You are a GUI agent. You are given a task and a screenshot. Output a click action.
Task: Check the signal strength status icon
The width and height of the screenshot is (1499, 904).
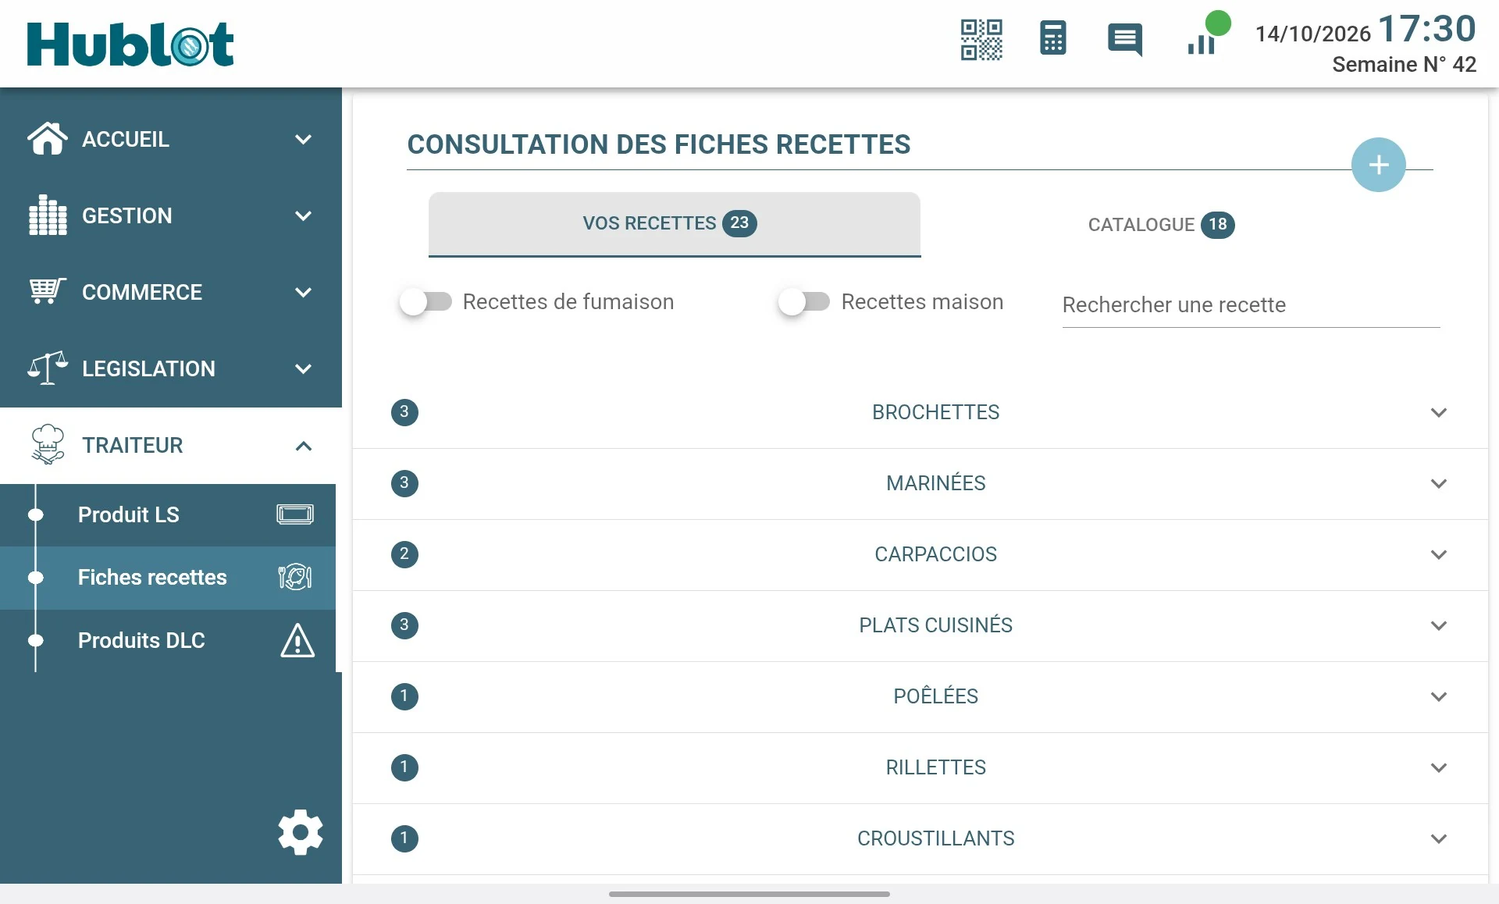coord(1208,34)
